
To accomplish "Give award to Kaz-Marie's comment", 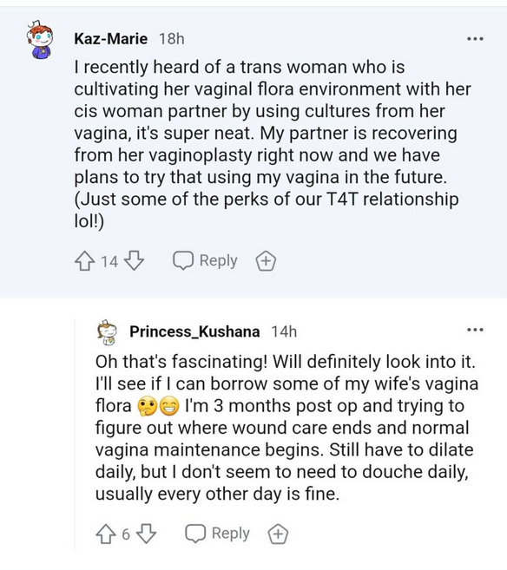I will coord(266,261).
